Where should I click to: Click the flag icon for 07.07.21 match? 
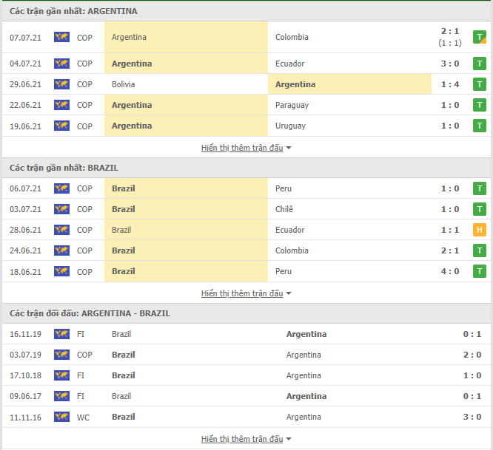pyautogui.click(x=61, y=37)
